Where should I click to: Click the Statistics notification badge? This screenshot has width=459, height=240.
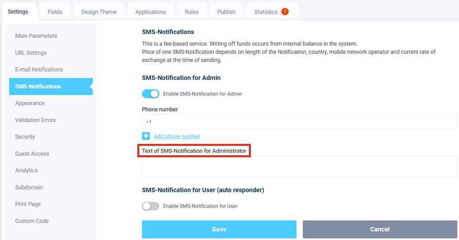point(285,12)
